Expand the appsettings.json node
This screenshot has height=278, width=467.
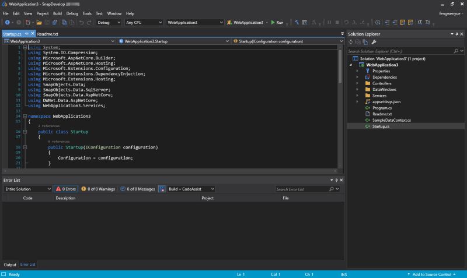357,101
